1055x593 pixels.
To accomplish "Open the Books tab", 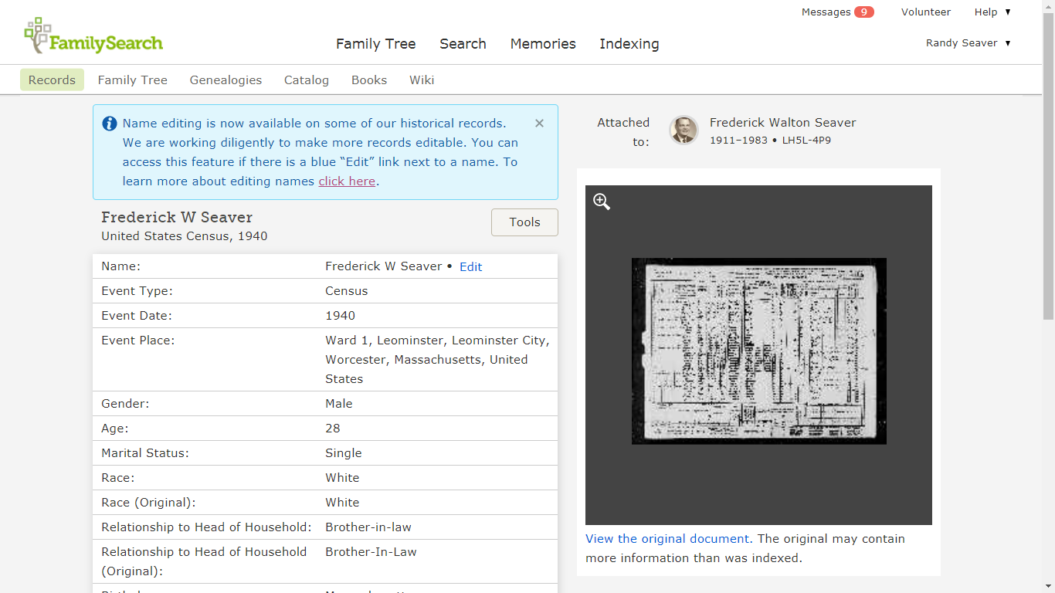I will (368, 80).
